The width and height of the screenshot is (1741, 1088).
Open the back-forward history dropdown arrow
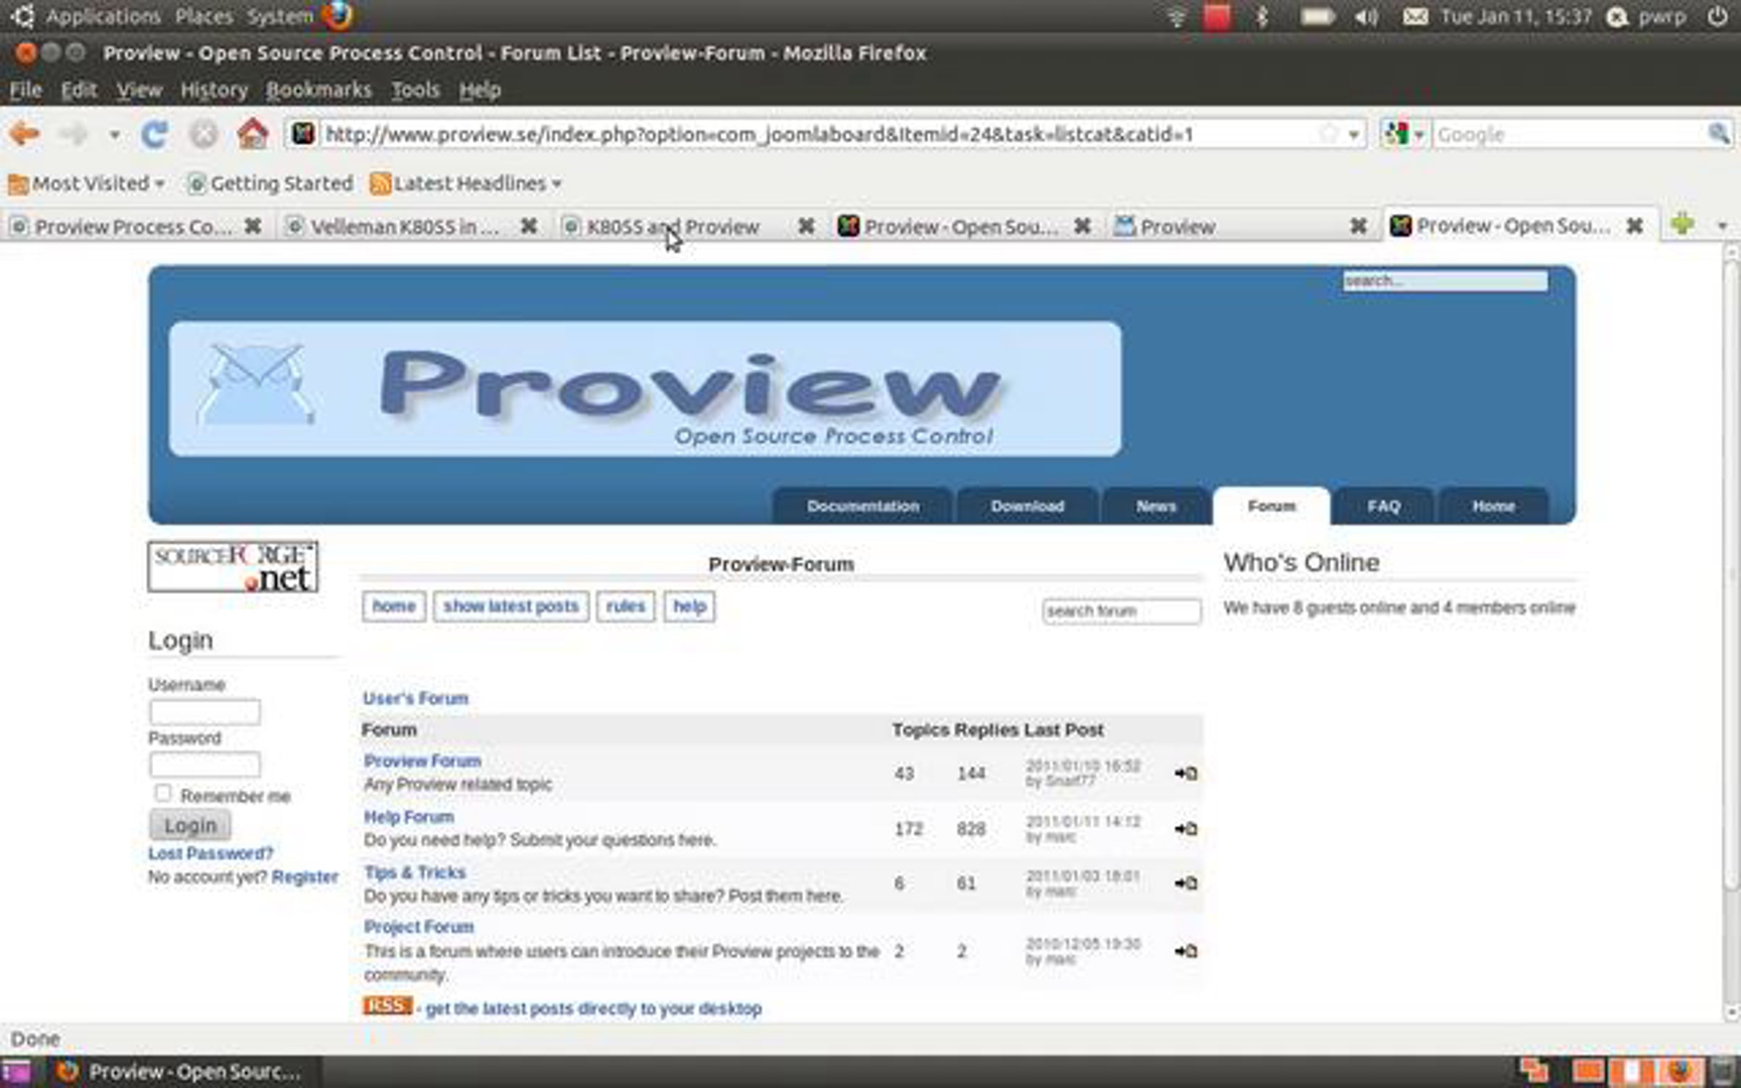(x=114, y=134)
